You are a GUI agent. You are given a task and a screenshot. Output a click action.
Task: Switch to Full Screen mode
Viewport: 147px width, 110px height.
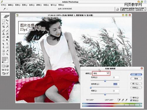coord(8,70)
